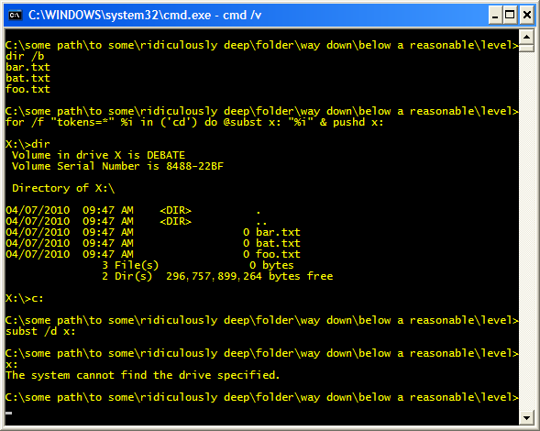Close the cmd.exe window
The height and width of the screenshot is (431, 540).
[x=527, y=16]
